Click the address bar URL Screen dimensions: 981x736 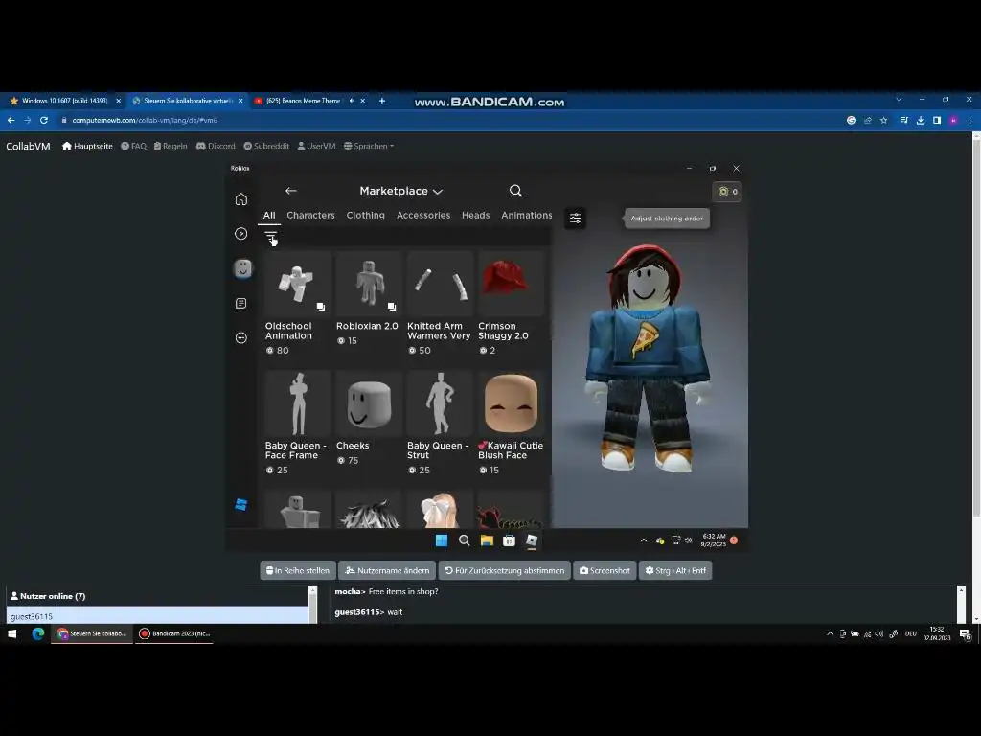coord(146,120)
